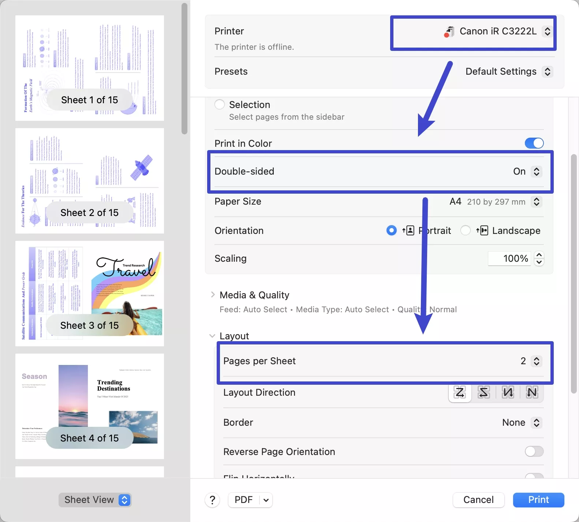Open the PDF options menu arrow
The image size is (579, 522).
[266, 500]
